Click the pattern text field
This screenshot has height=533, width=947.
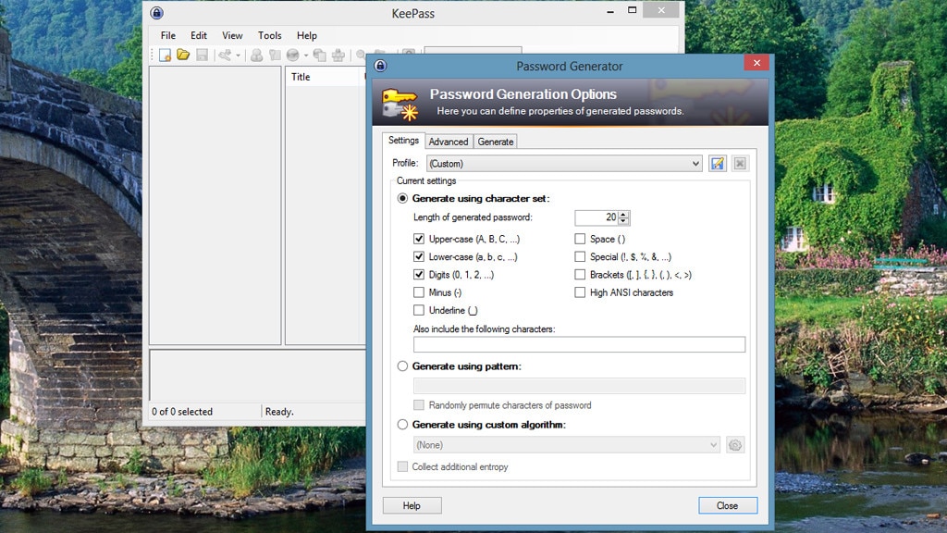[579, 386]
